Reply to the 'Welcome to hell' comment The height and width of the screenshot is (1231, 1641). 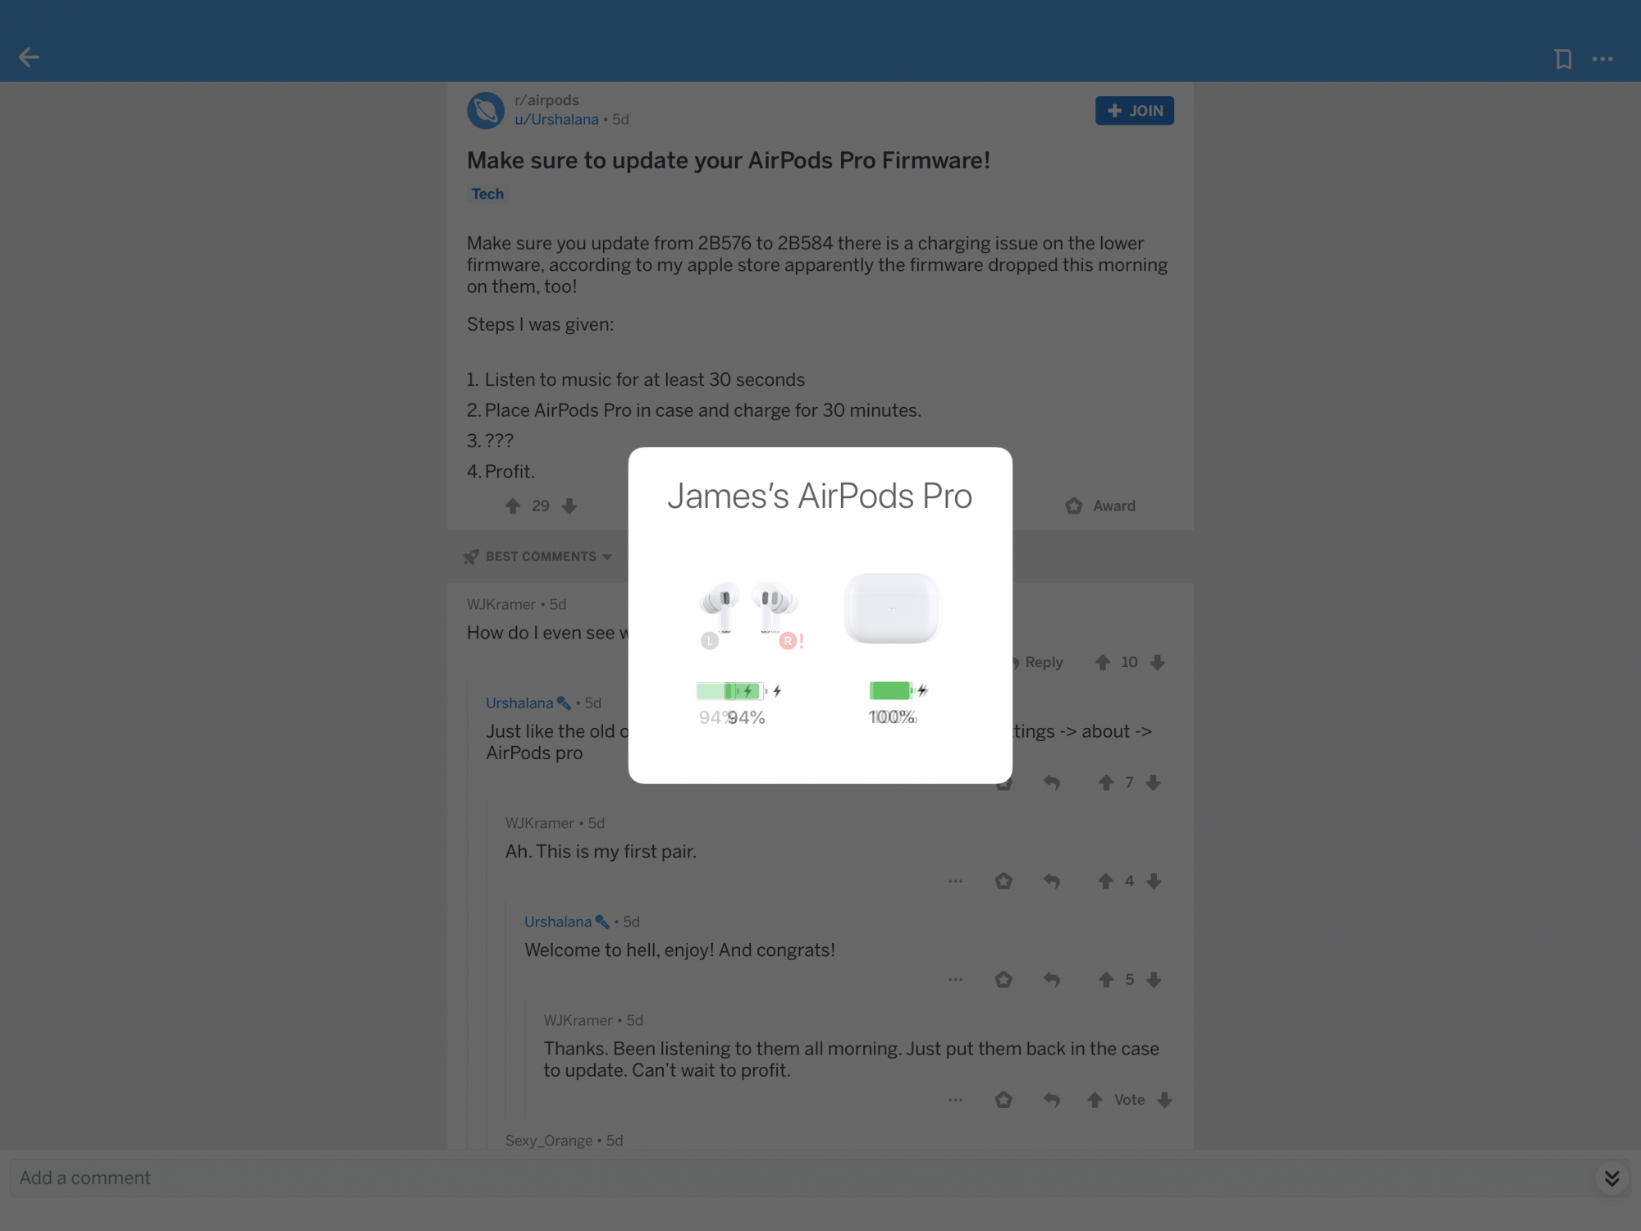(x=1052, y=980)
